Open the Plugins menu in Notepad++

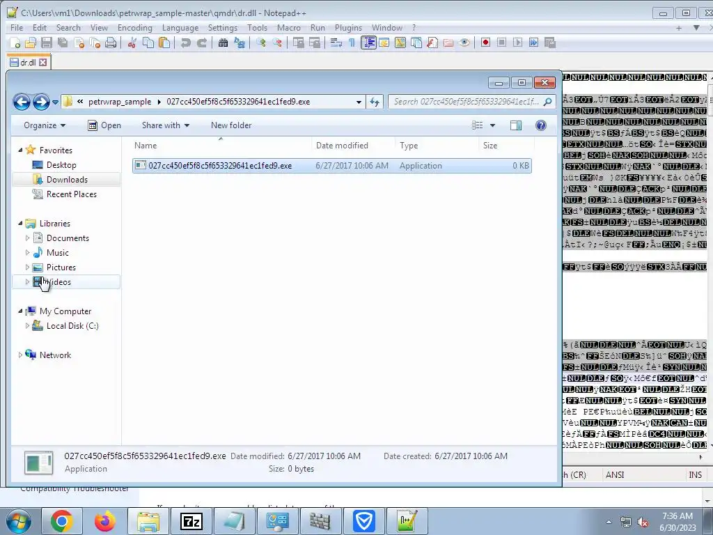tap(348, 28)
